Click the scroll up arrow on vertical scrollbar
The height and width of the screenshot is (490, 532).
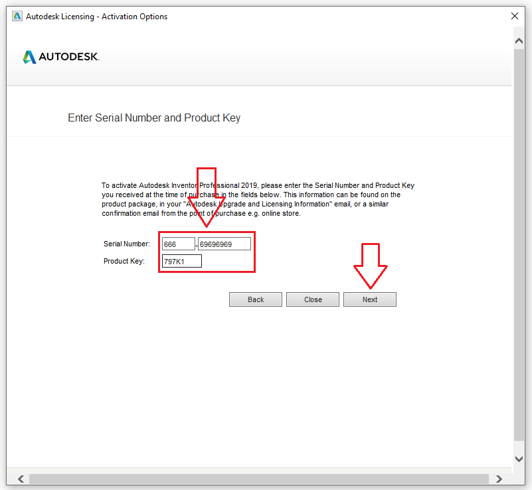click(x=519, y=41)
